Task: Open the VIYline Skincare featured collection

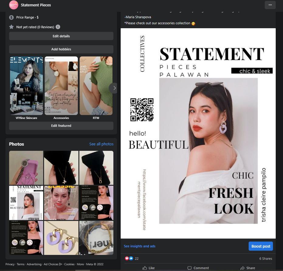Action: 26,86
